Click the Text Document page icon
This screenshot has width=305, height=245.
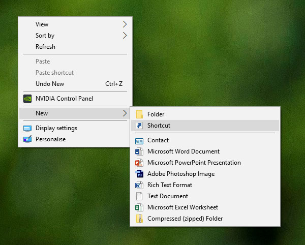click(x=139, y=196)
